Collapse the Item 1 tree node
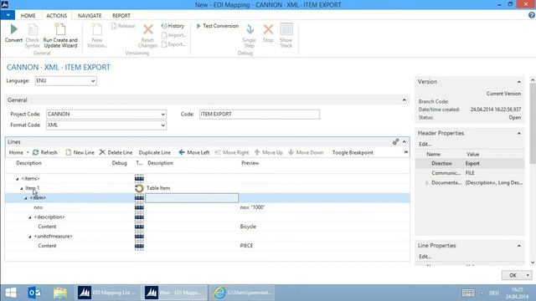The image size is (536, 301). [22, 188]
